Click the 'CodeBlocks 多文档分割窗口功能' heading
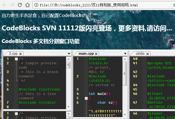Screen dimensions: 175x119 pos(41,41)
